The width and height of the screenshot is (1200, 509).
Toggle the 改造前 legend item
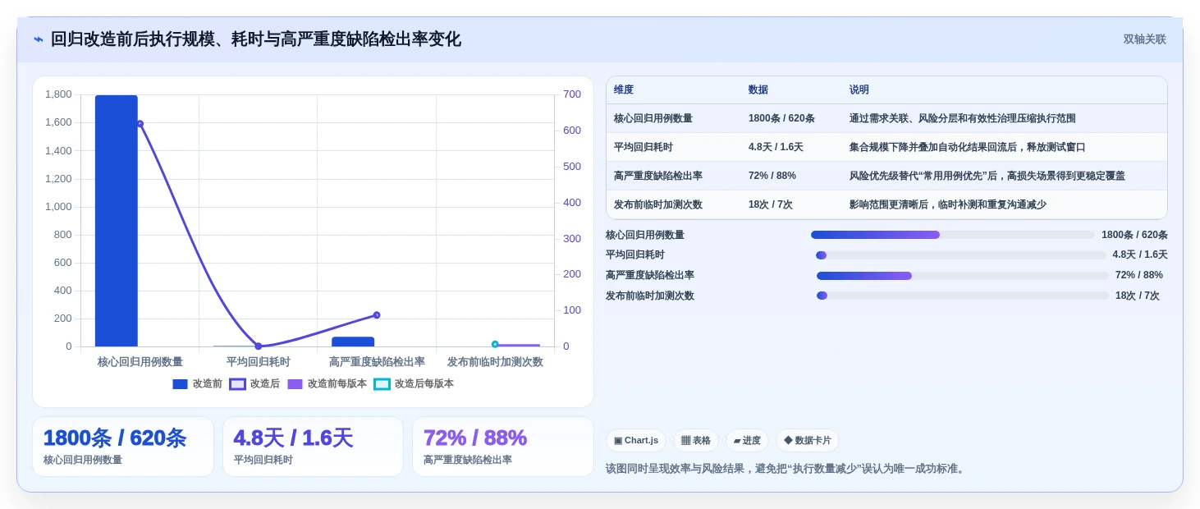click(197, 383)
